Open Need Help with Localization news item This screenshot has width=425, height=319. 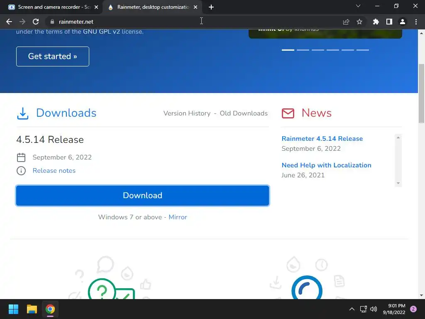326,165
